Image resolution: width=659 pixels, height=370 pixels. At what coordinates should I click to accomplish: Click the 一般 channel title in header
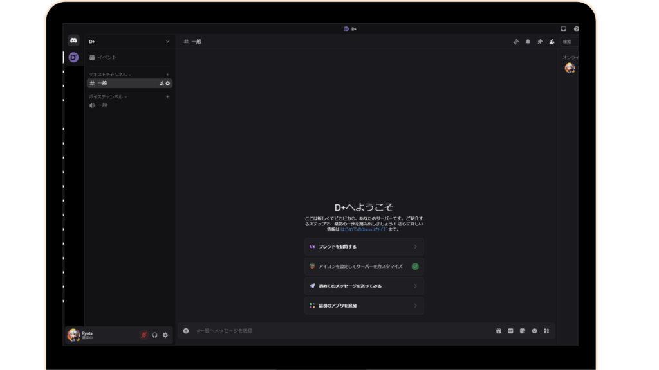coord(197,42)
